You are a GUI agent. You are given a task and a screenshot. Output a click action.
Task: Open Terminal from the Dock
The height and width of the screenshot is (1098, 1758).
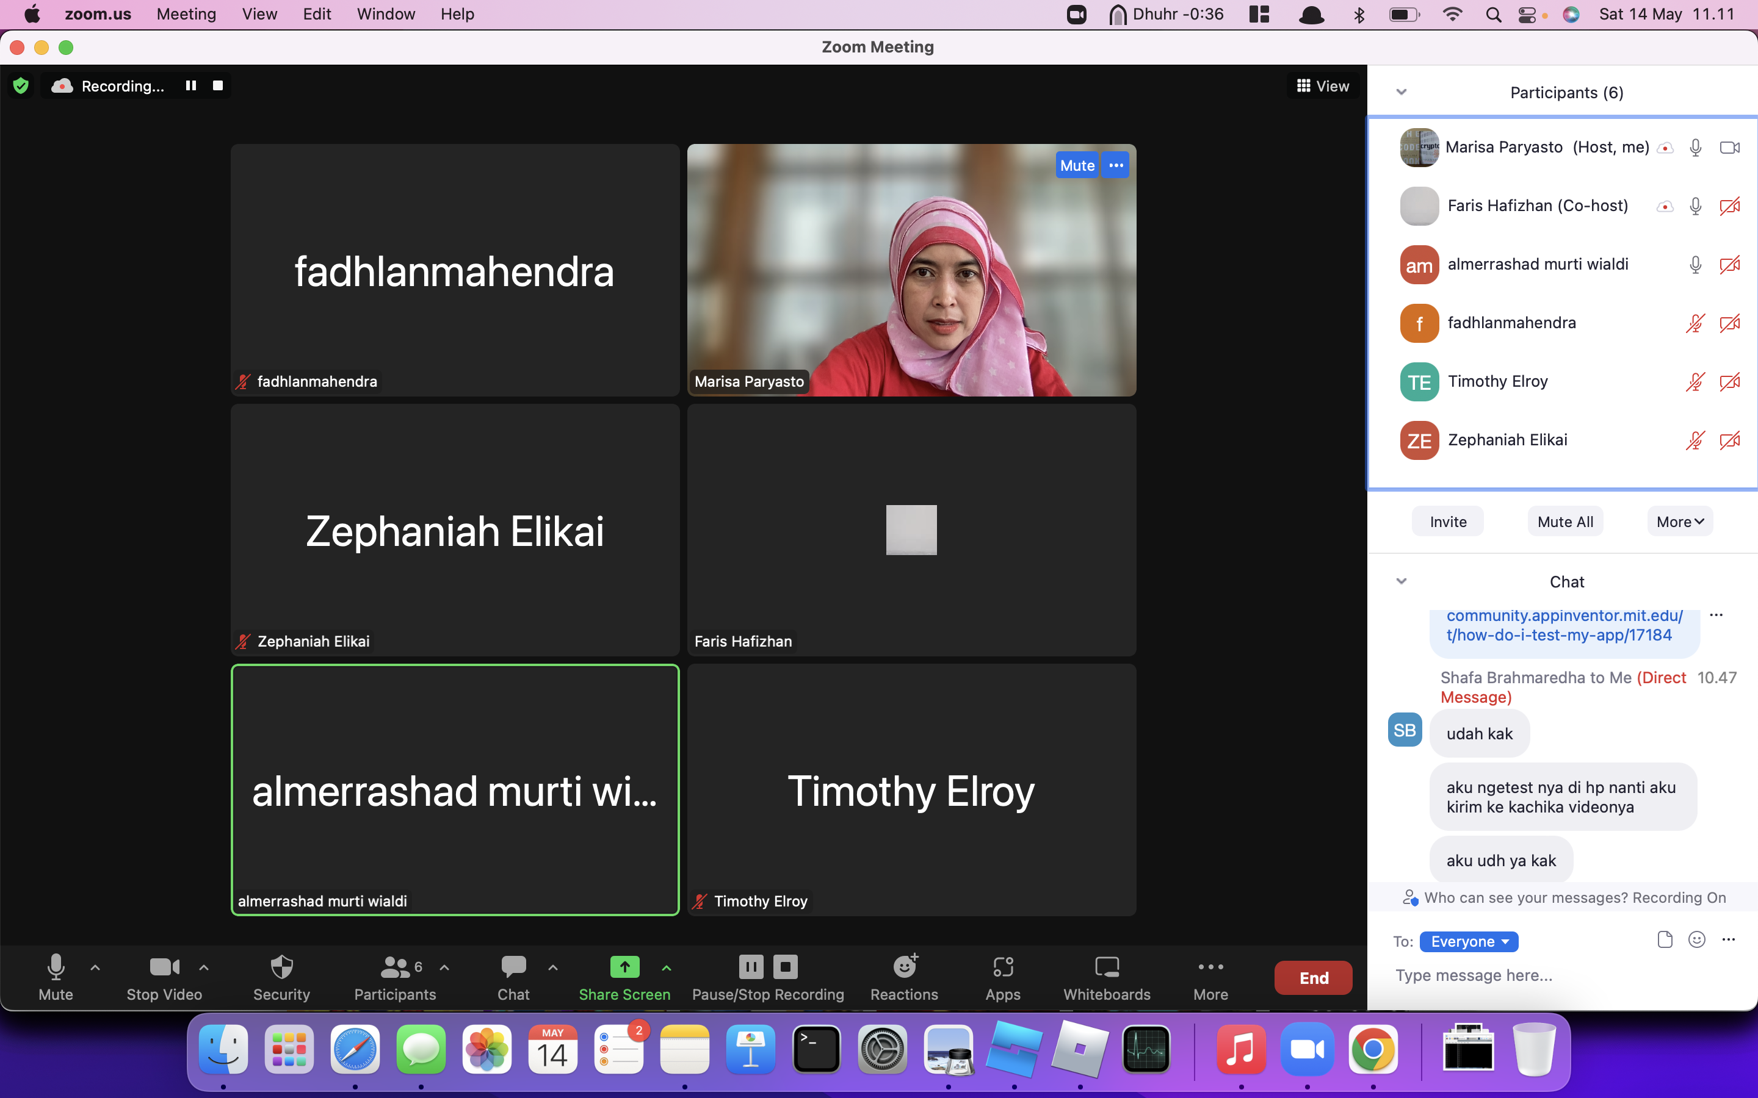coord(817,1049)
